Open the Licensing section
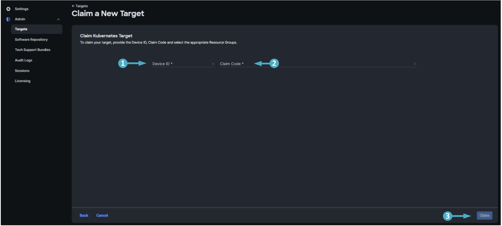Screen dimensions: 502x226 [23, 81]
